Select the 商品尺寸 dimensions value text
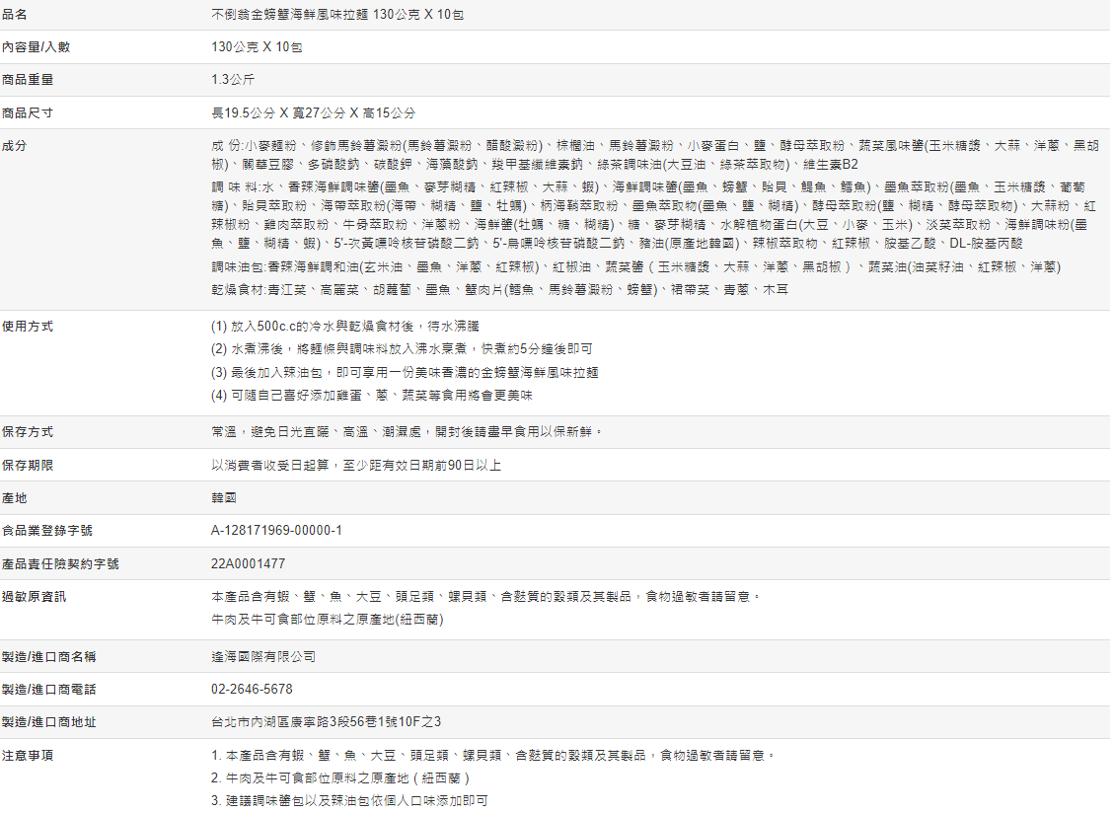1114x813 pixels. (314, 113)
